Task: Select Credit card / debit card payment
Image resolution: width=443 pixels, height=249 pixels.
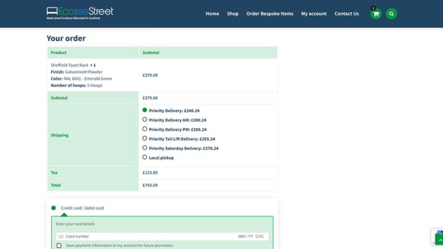Action: [54, 208]
